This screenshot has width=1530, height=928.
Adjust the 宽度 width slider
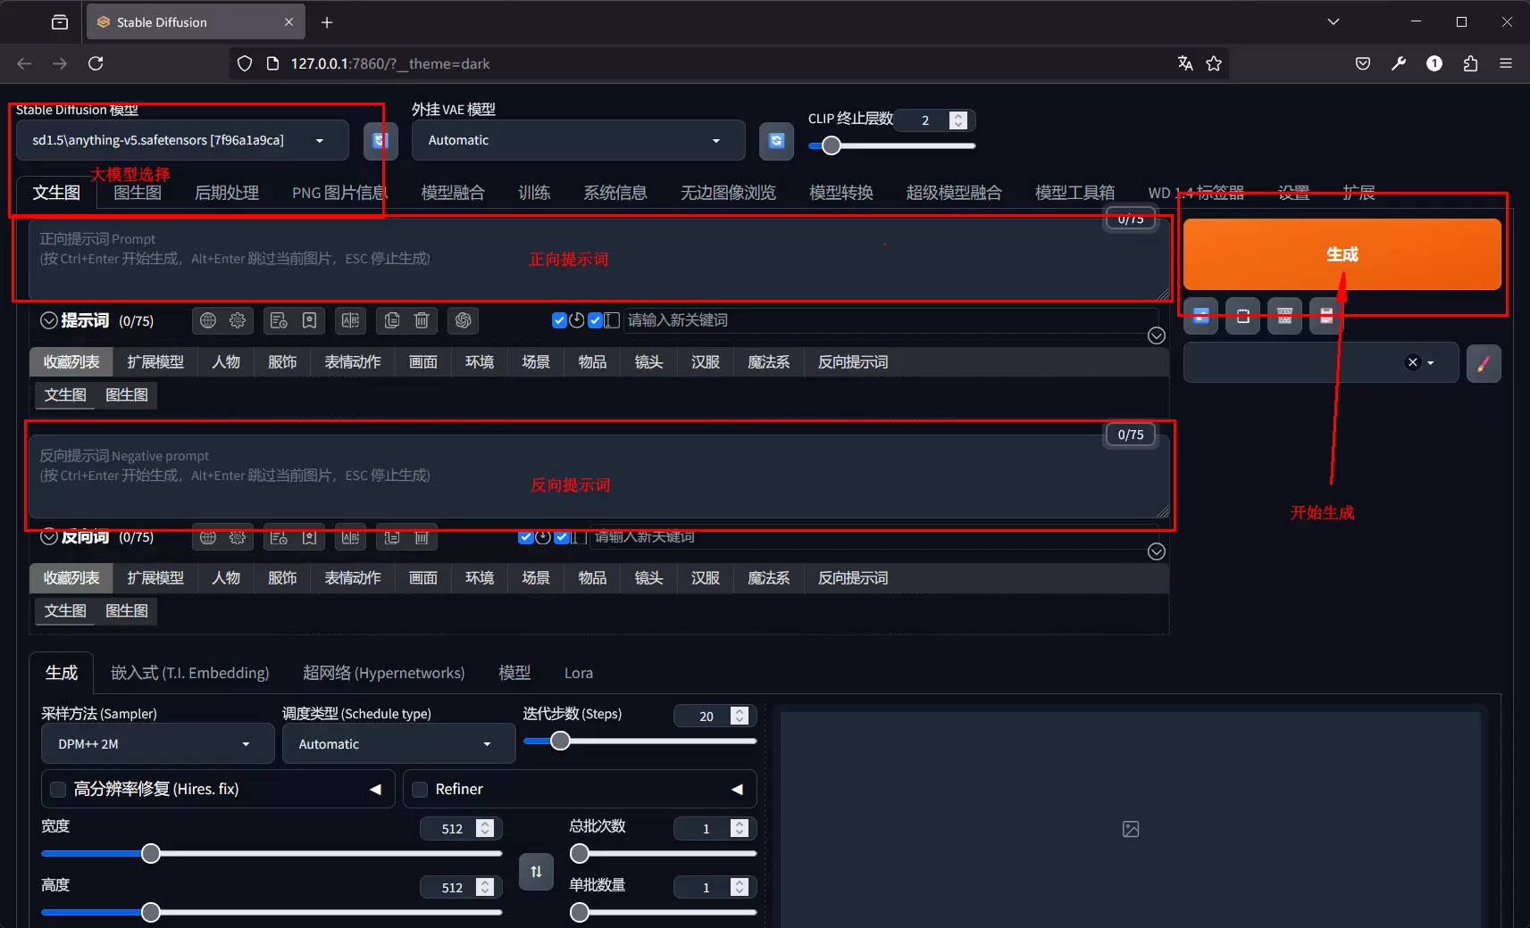272,854
